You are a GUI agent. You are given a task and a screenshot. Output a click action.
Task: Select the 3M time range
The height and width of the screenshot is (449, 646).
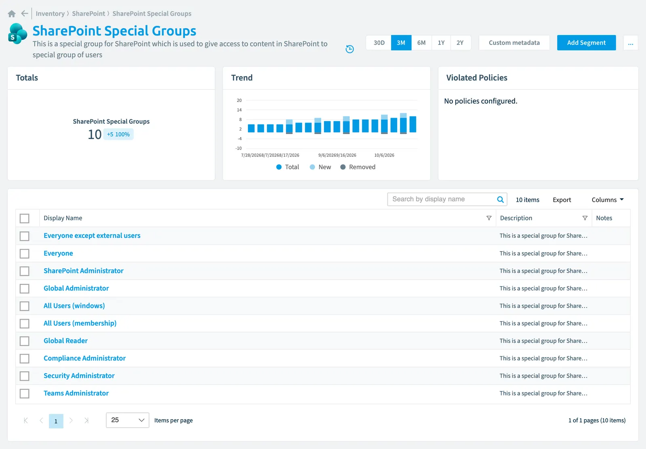pos(401,43)
